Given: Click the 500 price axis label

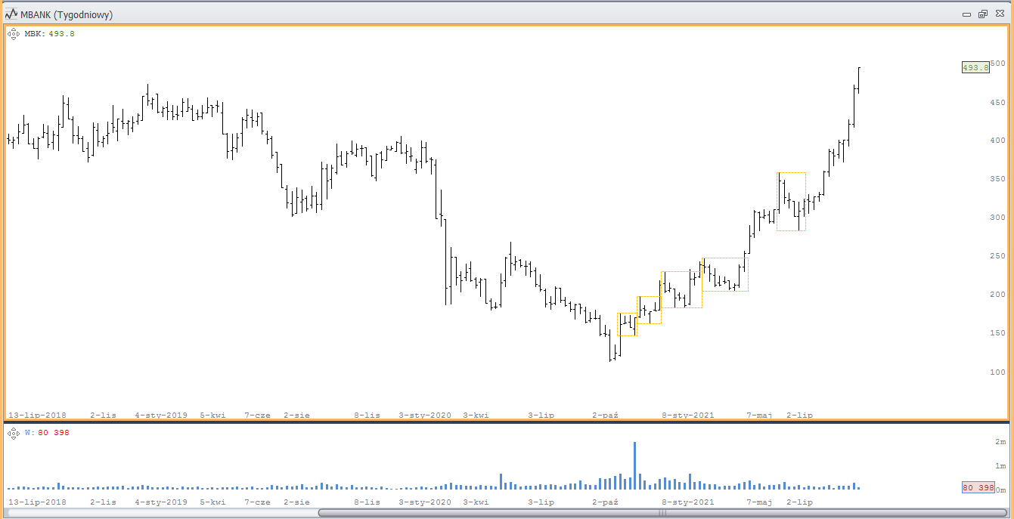Looking at the screenshot, I should (997, 63).
